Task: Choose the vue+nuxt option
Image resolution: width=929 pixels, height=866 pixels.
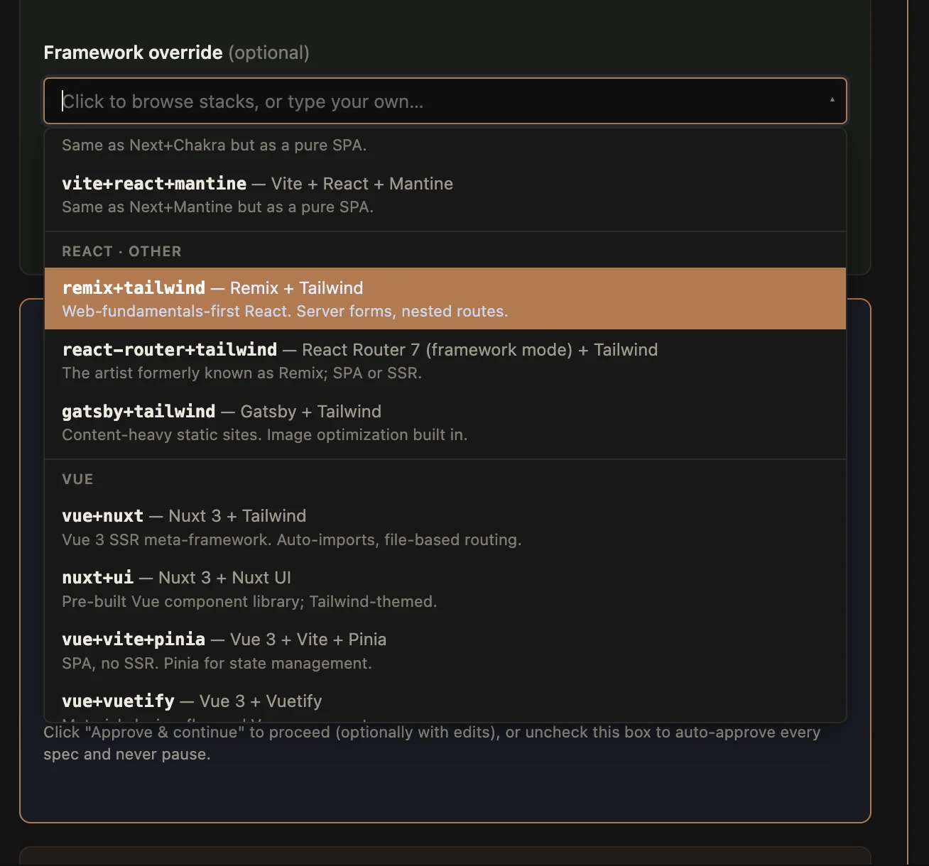Action: (445, 527)
